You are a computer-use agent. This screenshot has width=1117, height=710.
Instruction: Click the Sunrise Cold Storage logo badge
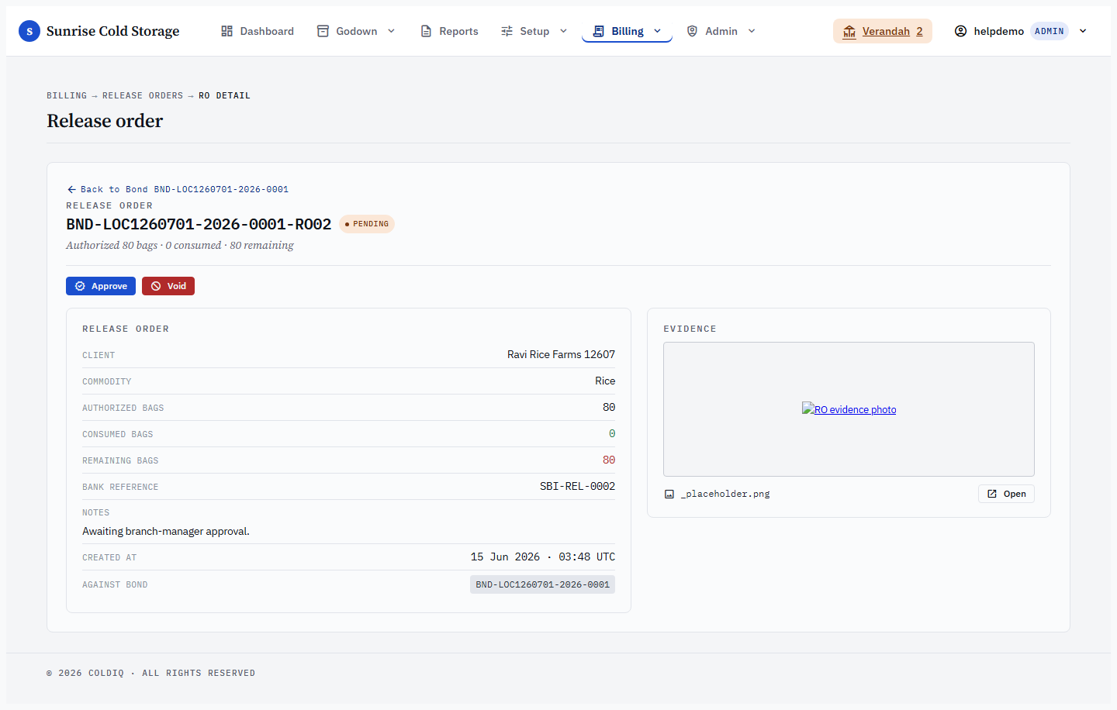pyautogui.click(x=29, y=31)
